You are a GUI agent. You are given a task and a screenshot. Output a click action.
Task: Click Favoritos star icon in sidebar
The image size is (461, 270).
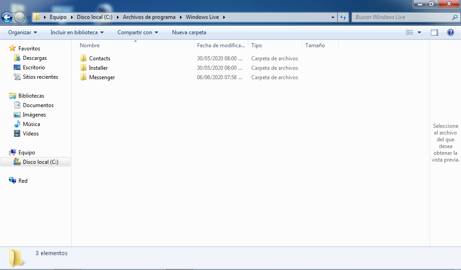tap(12, 48)
